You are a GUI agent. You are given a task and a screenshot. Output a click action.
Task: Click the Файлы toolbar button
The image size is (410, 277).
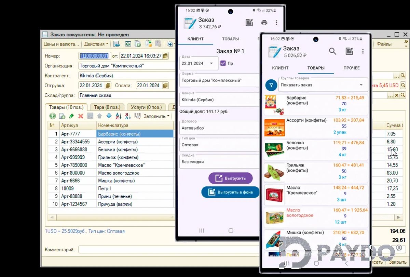click(384, 44)
